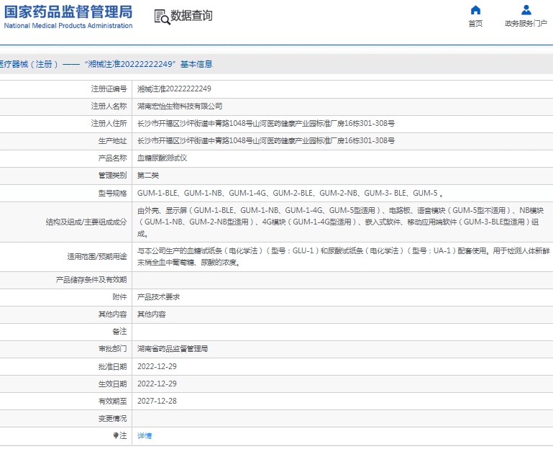Open the 产品技术要求 attachment
The width and height of the screenshot is (553, 449).
(x=158, y=297)
